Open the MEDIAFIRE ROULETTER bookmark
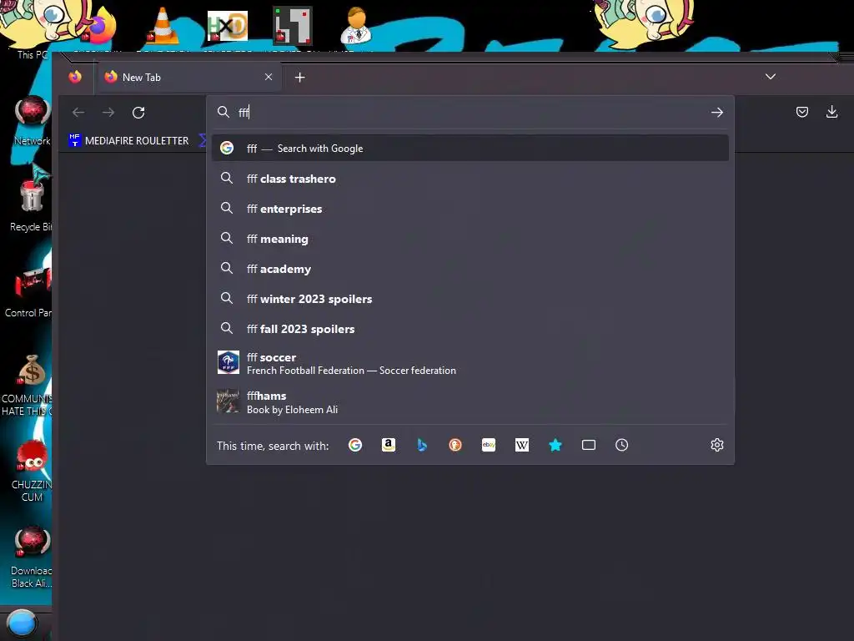854x641 pixels. (x=128, y=140)
